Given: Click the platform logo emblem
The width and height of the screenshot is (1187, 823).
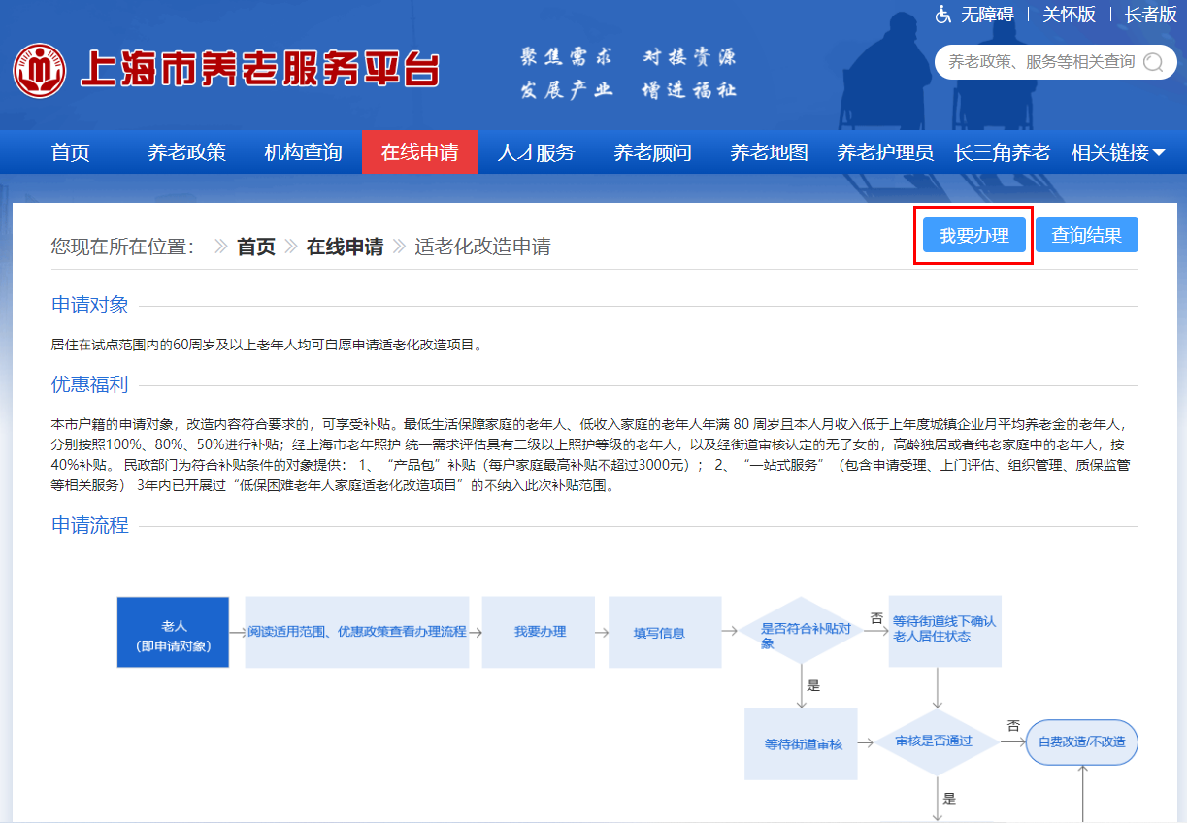Looking at the screenshot, I should pos(40,69).
